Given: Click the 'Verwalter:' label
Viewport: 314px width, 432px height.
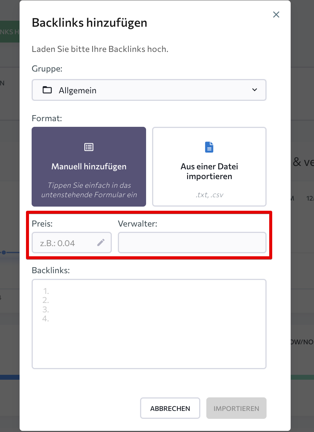Looking at the screenshot, I should point(137,224).
